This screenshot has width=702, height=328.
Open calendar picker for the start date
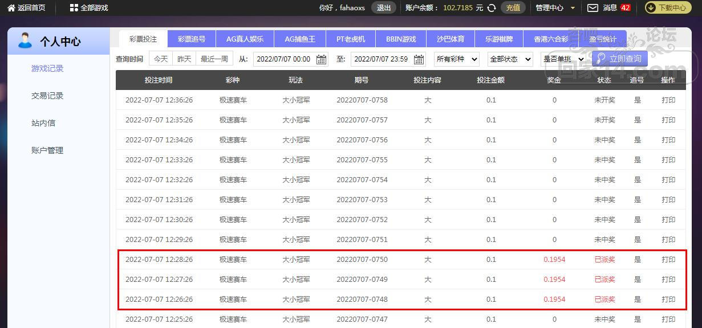tap(322, 59)
